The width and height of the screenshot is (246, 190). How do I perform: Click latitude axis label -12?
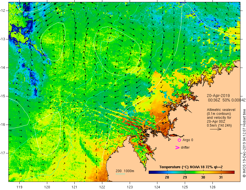(x=3, y=11)
